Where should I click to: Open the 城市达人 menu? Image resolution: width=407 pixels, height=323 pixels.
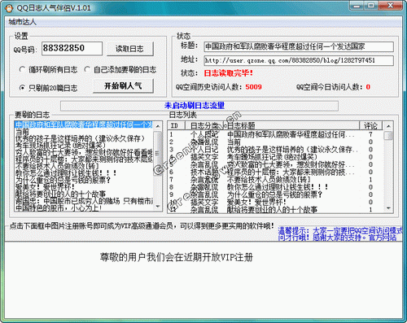point(22,22)
